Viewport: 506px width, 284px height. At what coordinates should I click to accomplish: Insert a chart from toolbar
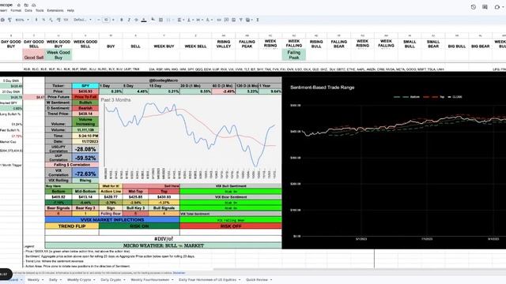(x=234, y=20)
